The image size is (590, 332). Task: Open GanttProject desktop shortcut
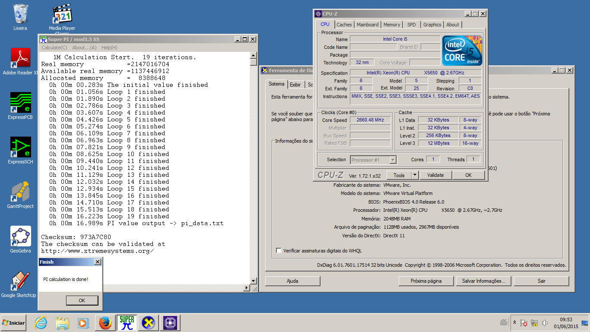[20, 195]
